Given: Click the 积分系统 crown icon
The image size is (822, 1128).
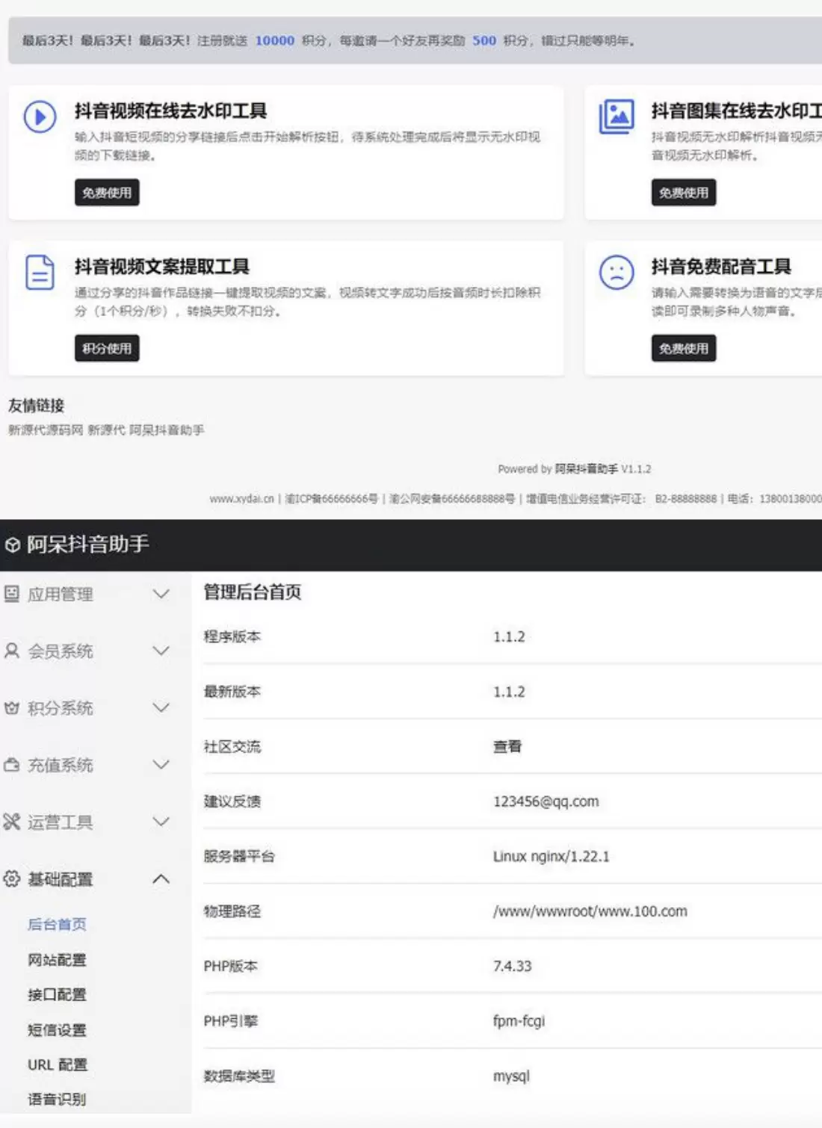Looking at the screenshot, I should coord(12,707).
